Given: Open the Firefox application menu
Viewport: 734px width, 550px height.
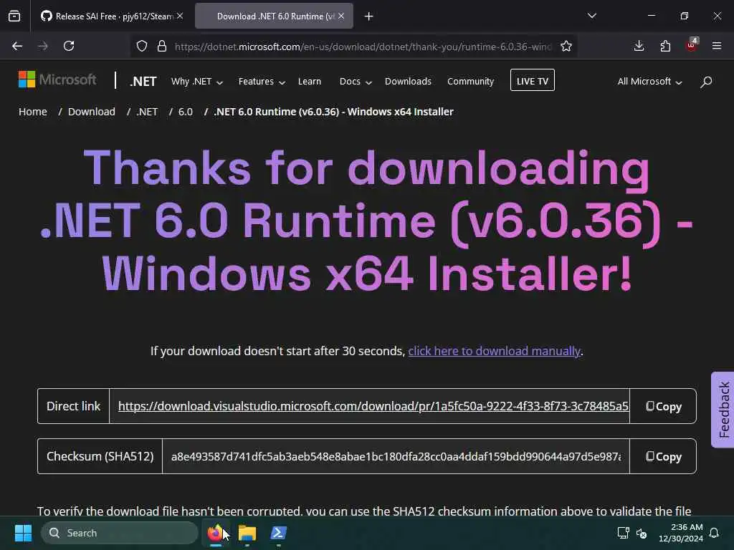Looking at the screenshot, I should click(x=717, y=46).
